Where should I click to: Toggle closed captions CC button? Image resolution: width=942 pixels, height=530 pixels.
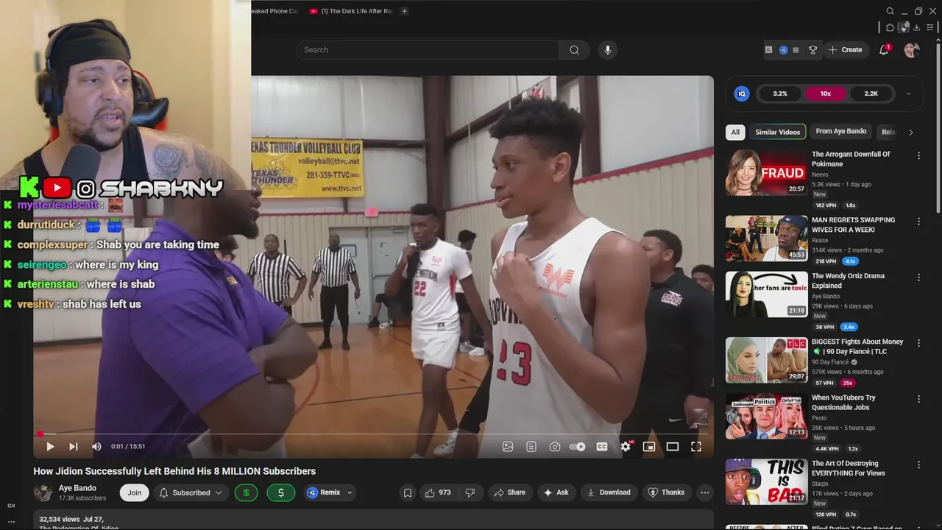[602, 446]
